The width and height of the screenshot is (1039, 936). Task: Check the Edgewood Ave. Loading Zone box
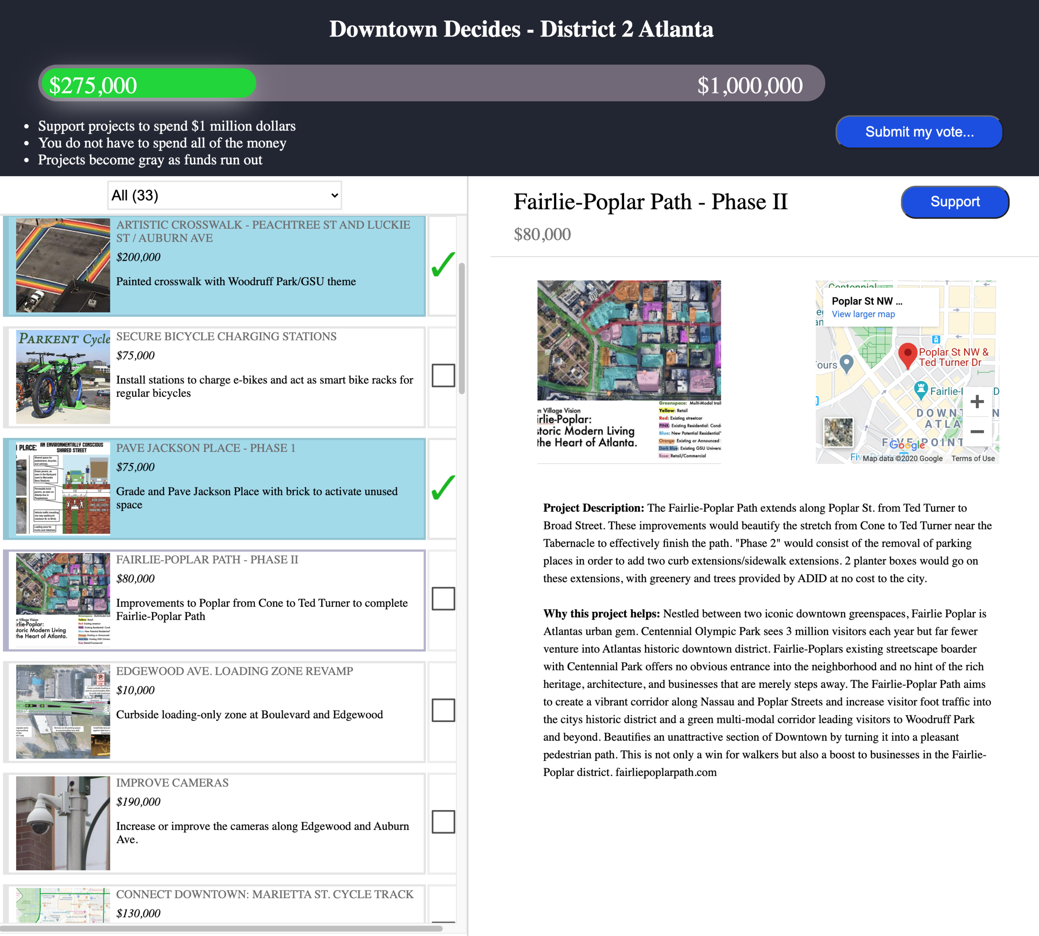[443, 710]
